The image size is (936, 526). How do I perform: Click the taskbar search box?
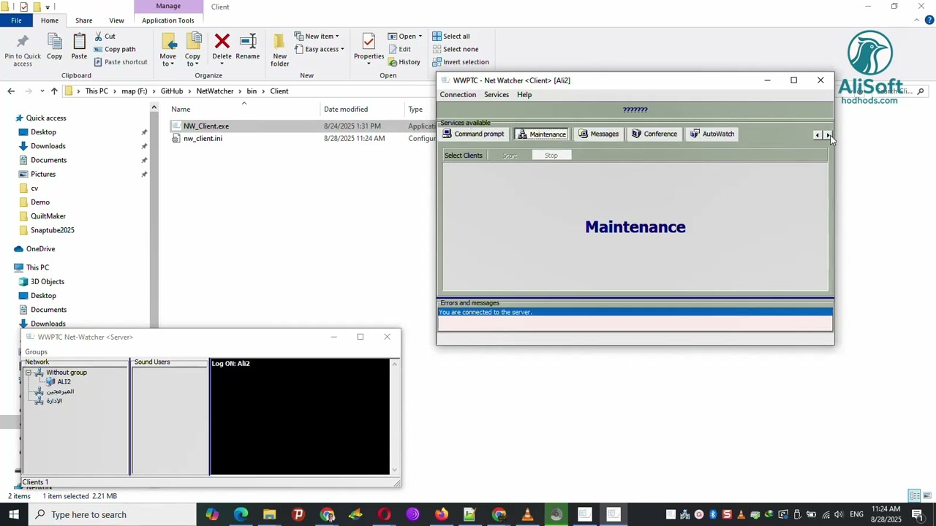tap(113, 514)
